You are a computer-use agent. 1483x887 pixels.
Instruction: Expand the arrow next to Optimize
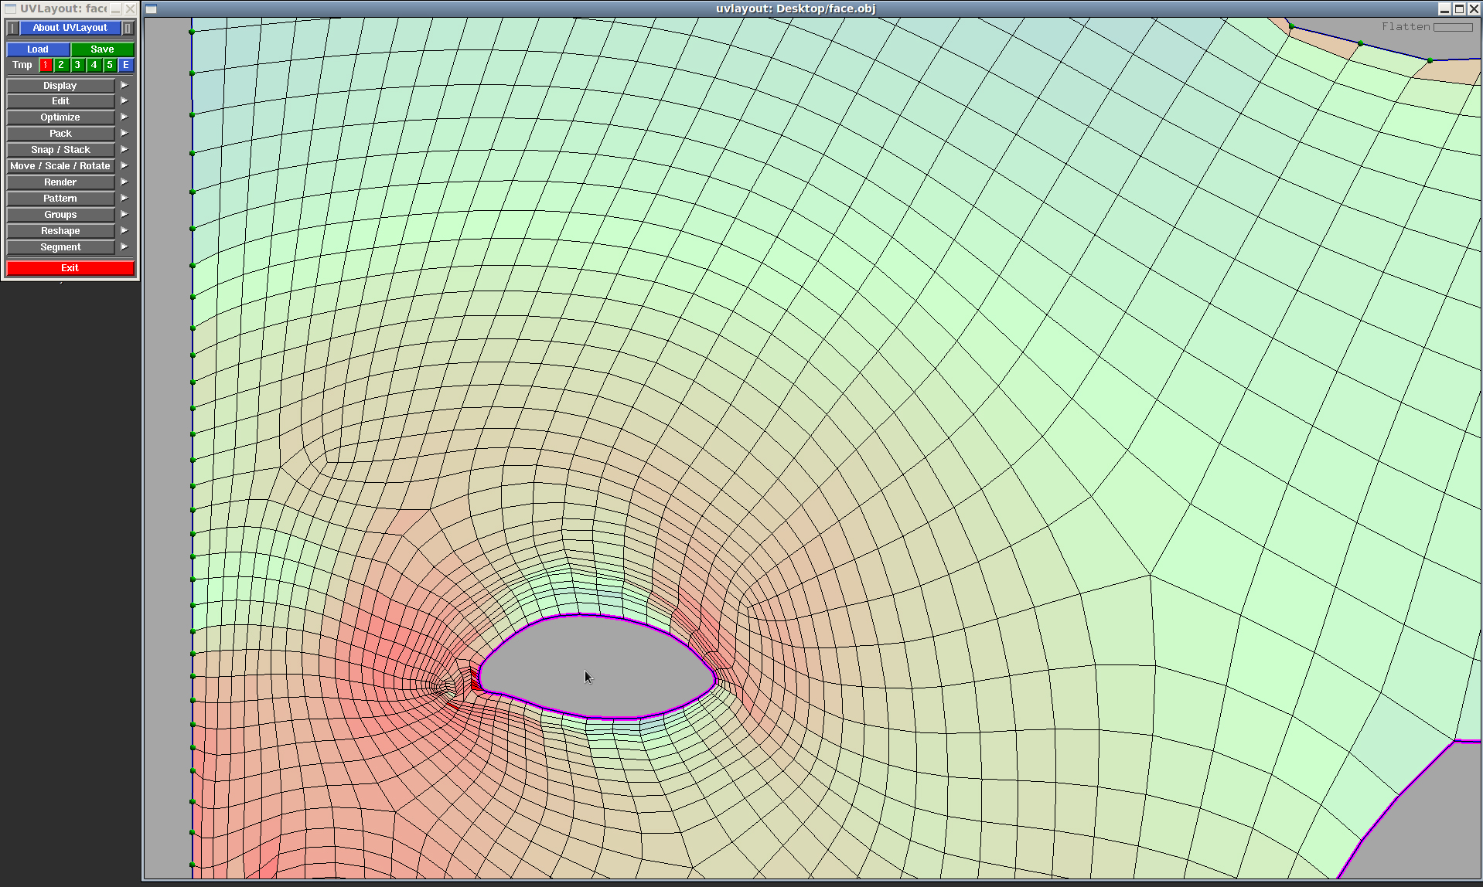124,117
